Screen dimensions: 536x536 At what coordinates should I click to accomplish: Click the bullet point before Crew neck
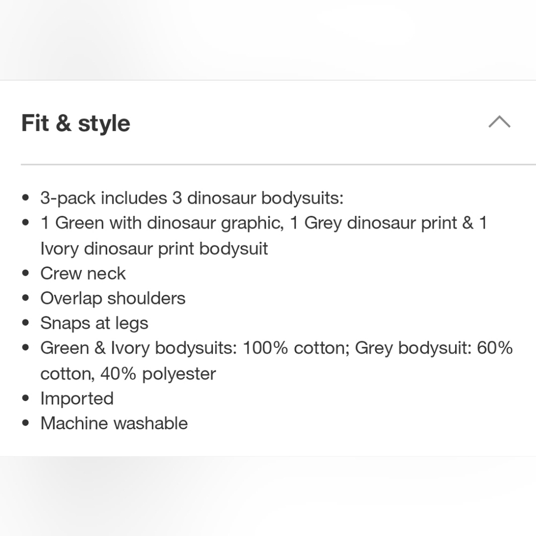coord(25,273)
